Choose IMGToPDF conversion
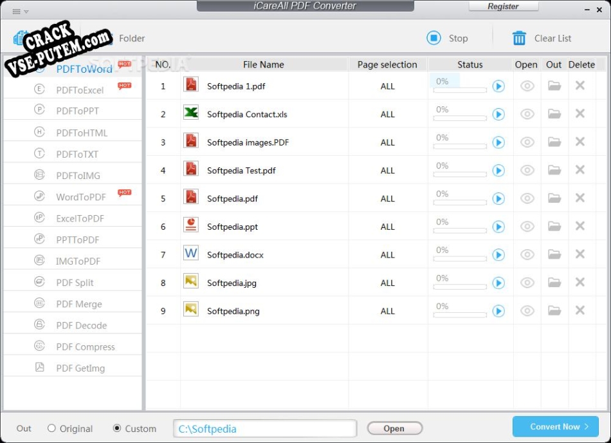This screenshot has width=611, height=443. pos(73,261)
